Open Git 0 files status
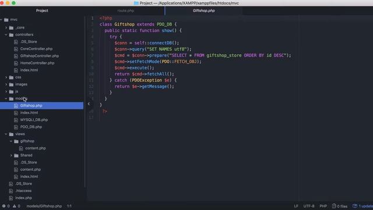 340,206
